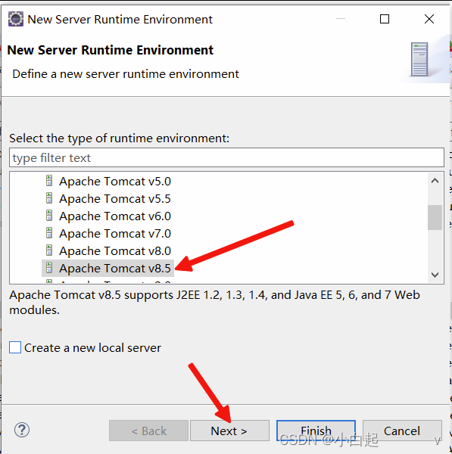Click the Apache Tomcat v8.0 server icon

pyautogui.click(x=49, y=250)
